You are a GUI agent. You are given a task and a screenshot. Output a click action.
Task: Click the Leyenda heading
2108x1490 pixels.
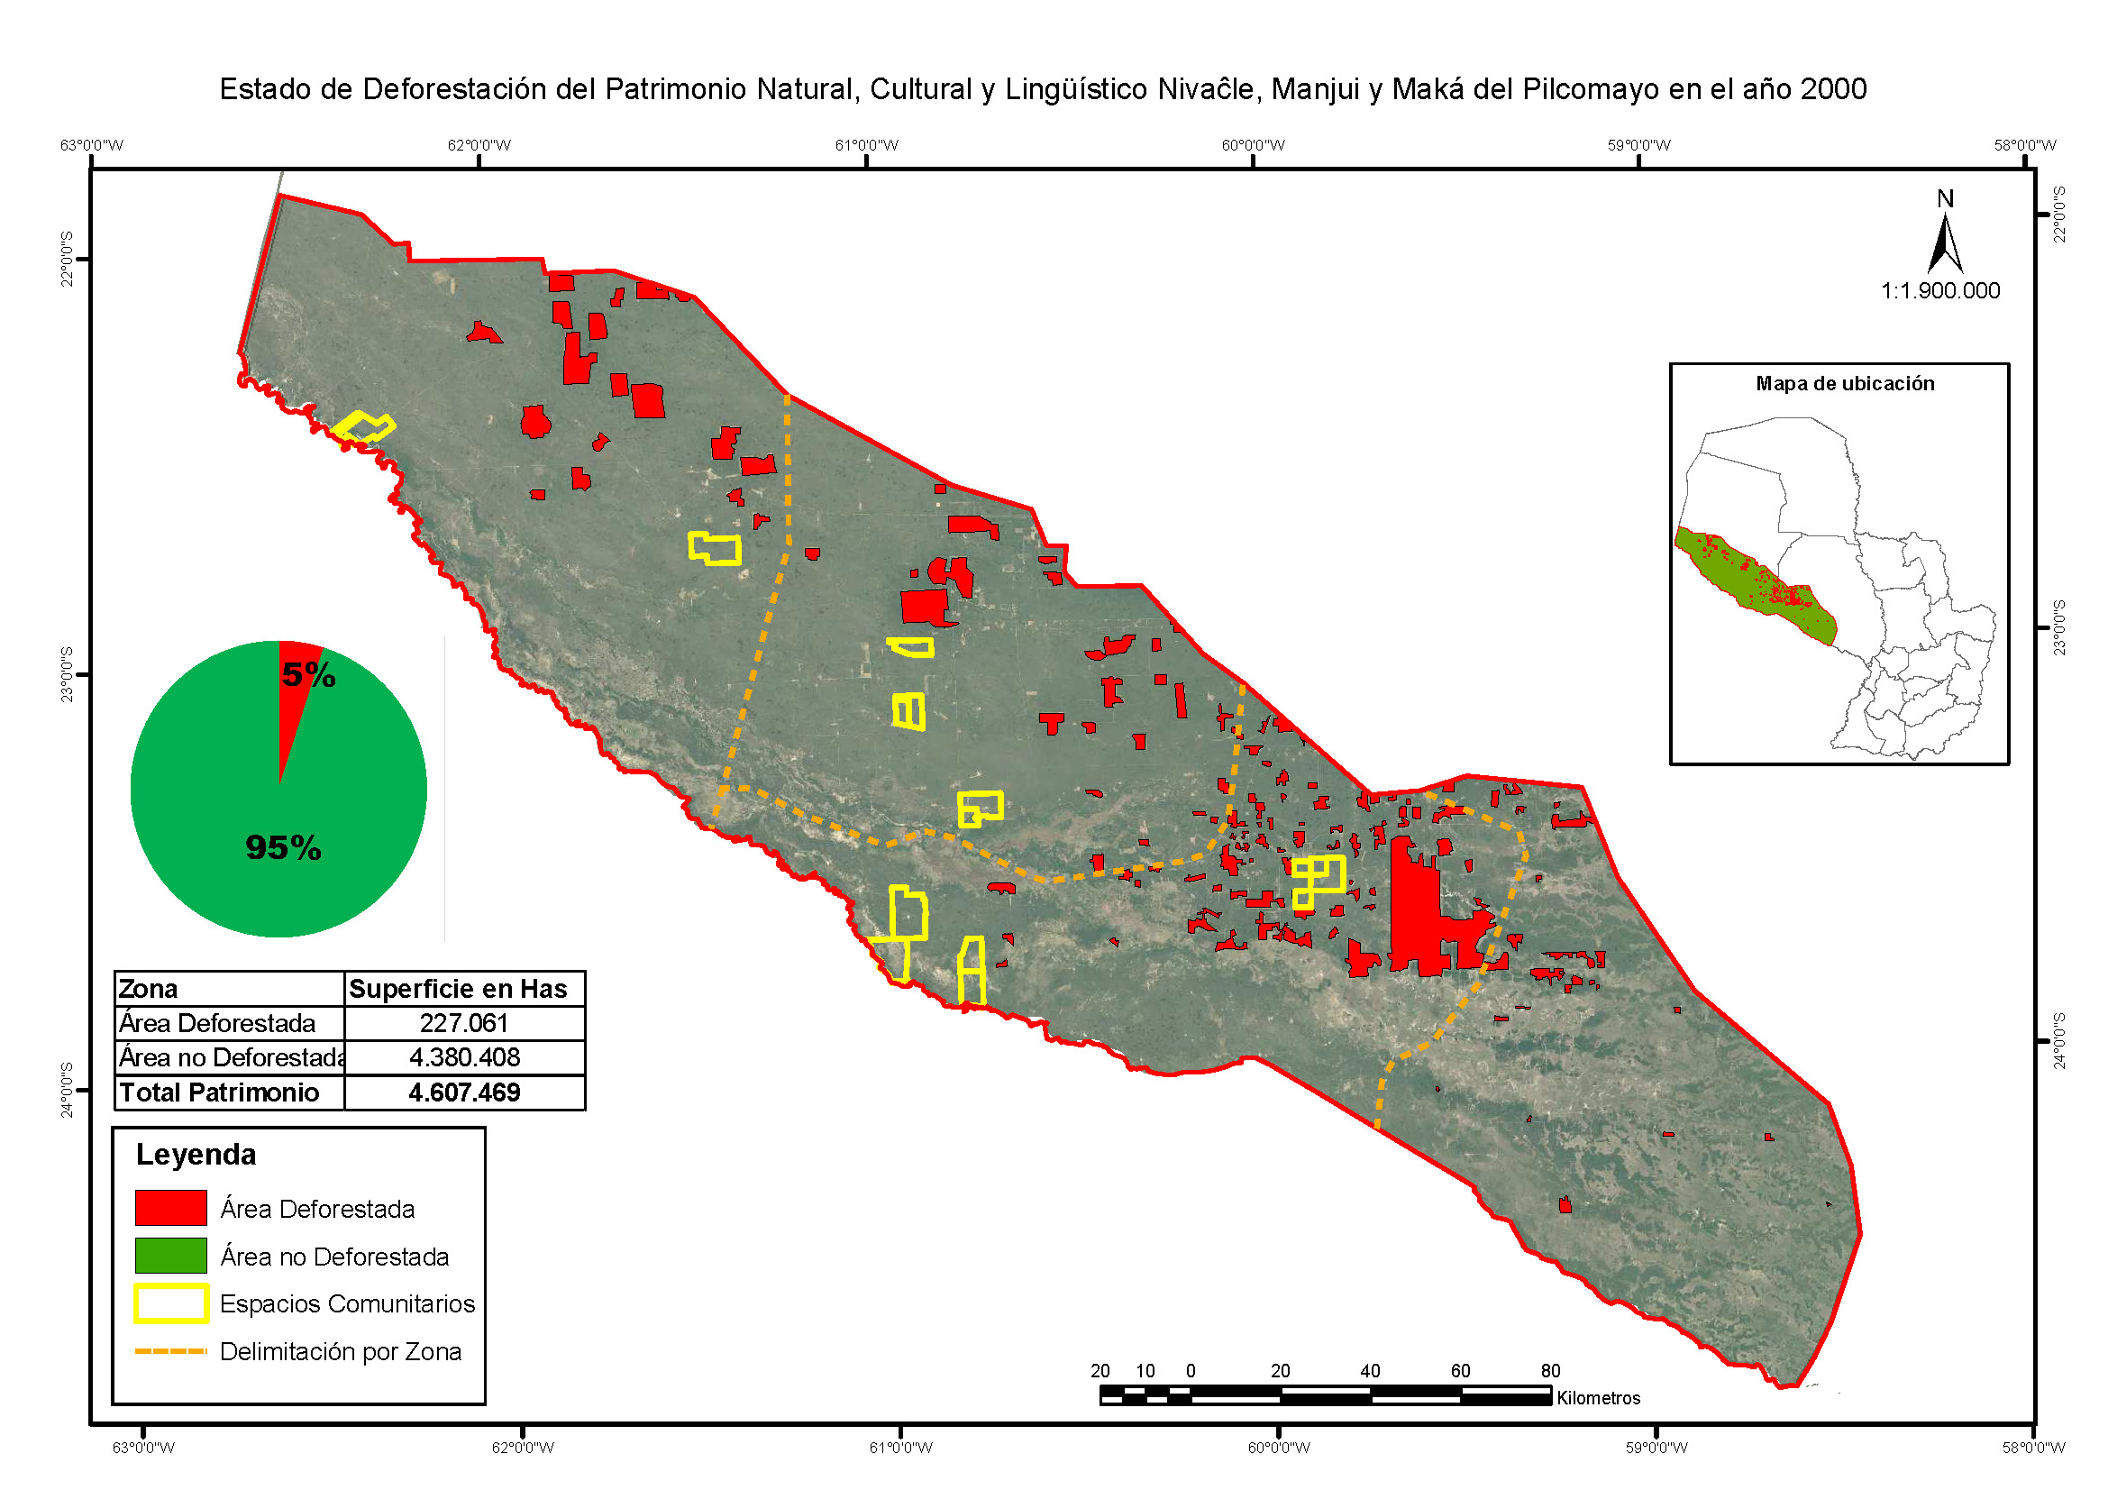[x=196, y=1155]
